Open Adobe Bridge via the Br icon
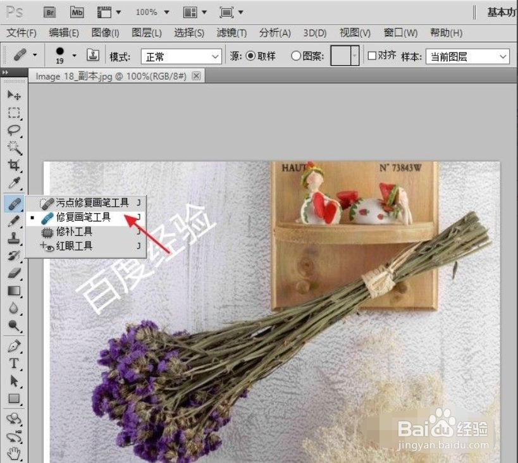Image resolution: width=518 pixels, height=463 pixels. [49, 11]
